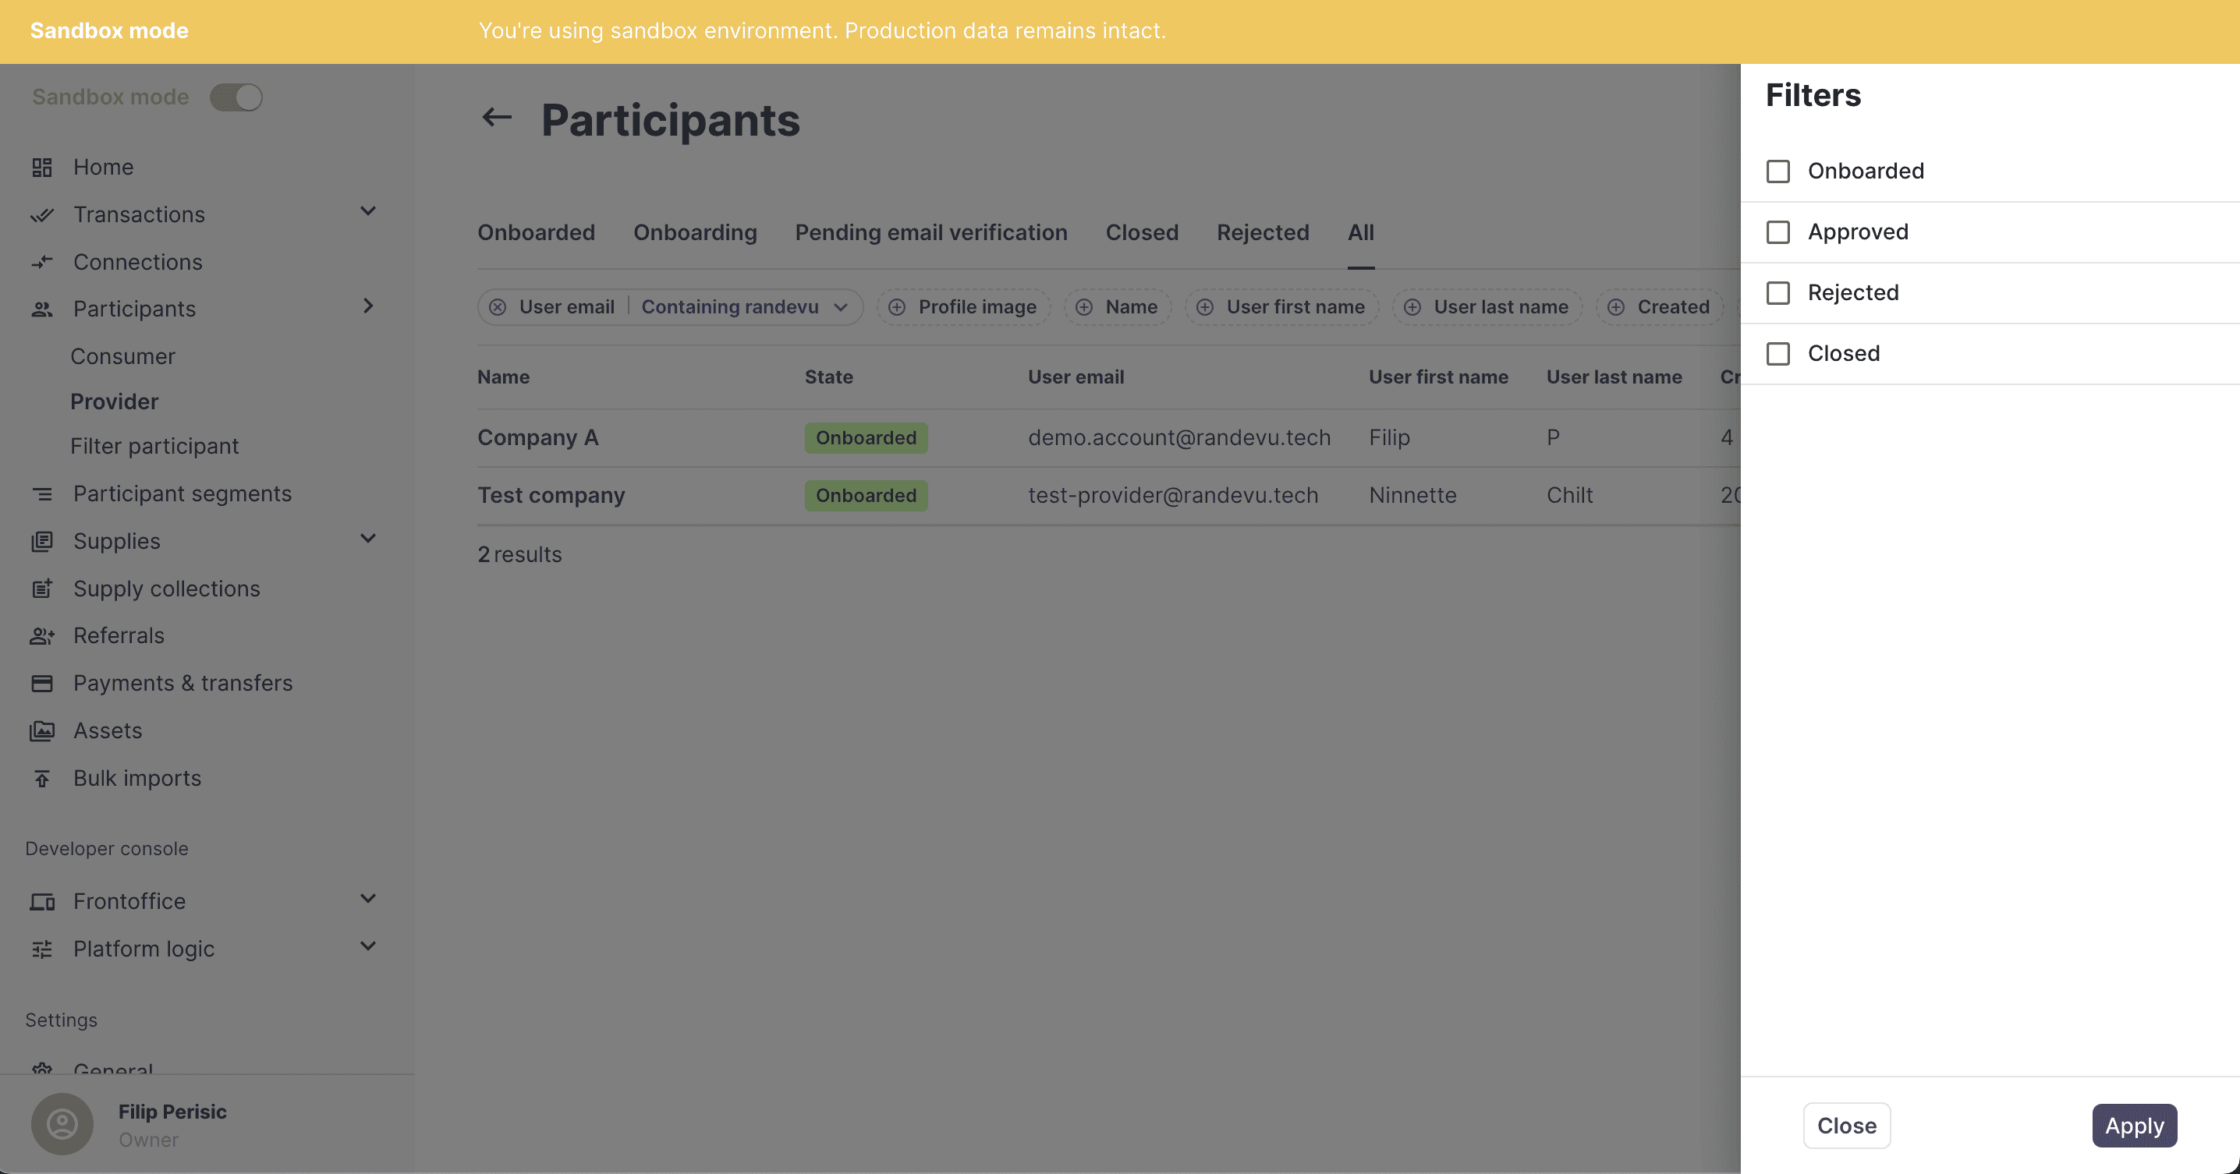Enable the Onboarded filter checkbox

[1777, 170]
